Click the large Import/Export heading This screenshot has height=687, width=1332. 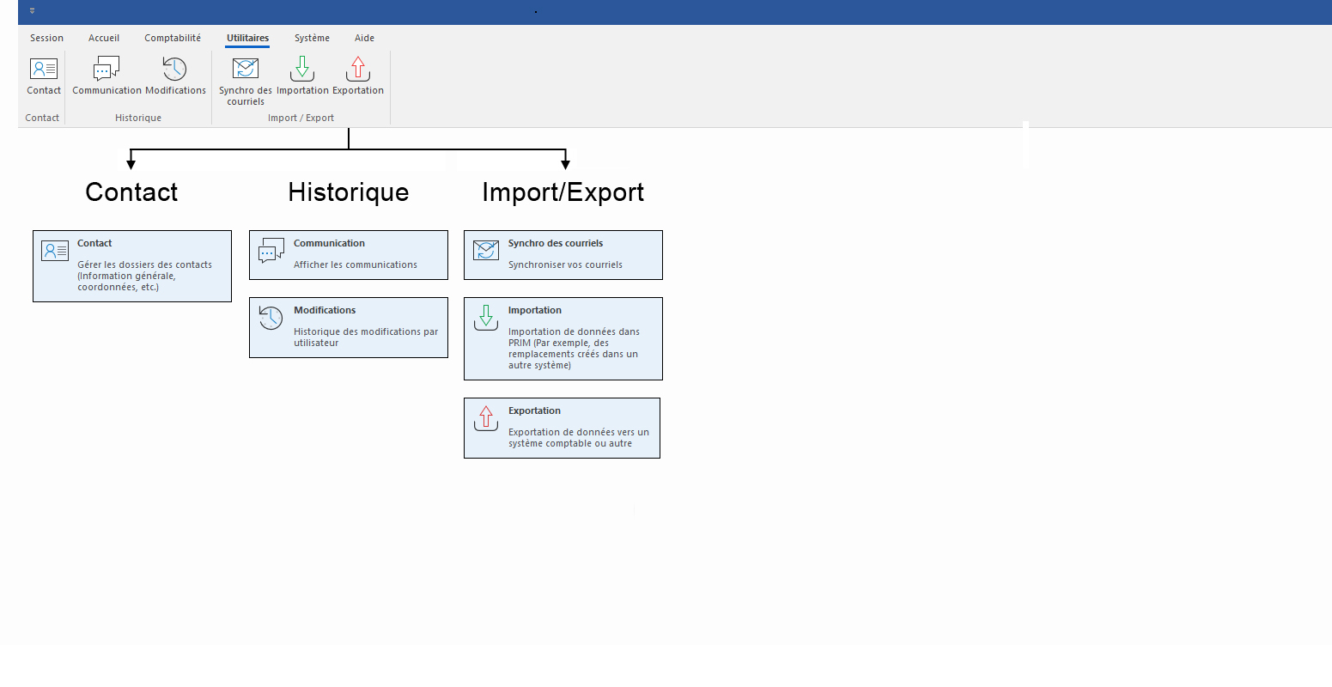point(563,192)
